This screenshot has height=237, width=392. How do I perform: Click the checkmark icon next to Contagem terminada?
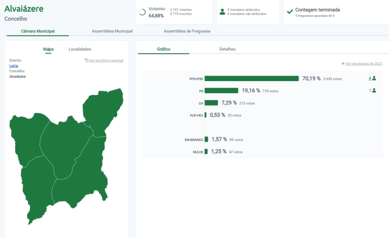point(290,12)
